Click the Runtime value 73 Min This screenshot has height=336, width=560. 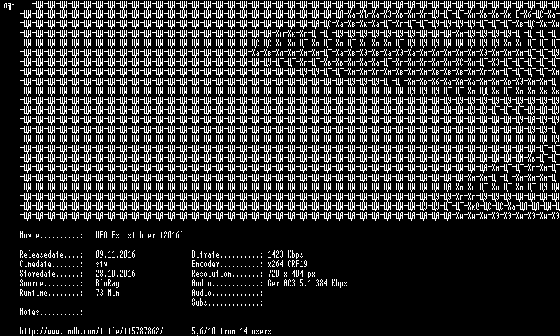(x=107, y=293)
